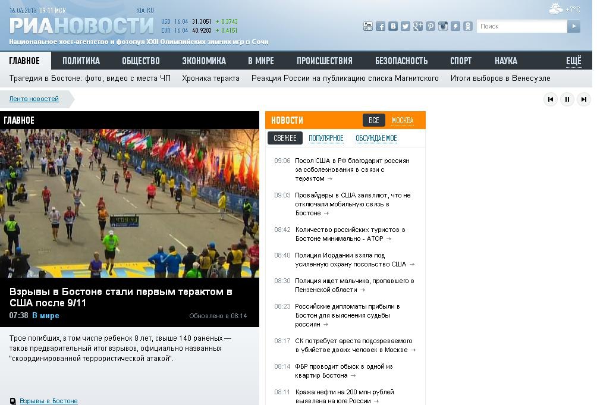
Task: Open 09:03 news about Провайдеры в США
Action: (x=353, y=204)
